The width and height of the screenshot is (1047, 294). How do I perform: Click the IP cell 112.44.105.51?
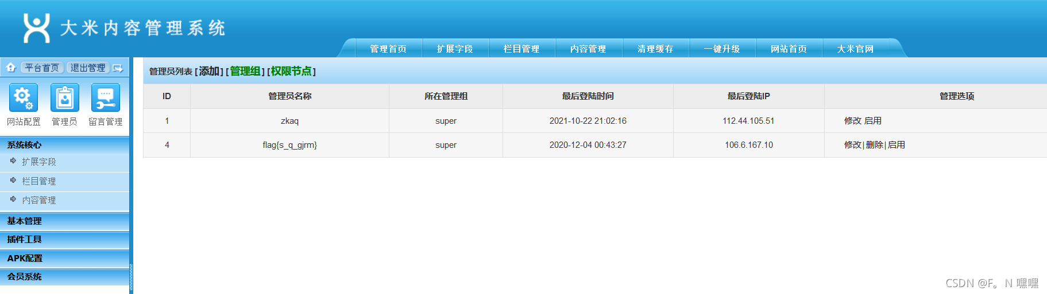pos(749,121)
